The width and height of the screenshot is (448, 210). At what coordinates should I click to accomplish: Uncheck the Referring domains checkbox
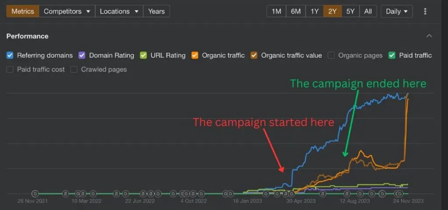(10, 56)
